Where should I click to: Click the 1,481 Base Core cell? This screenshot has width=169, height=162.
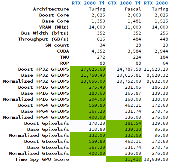(x=124, y=21)
